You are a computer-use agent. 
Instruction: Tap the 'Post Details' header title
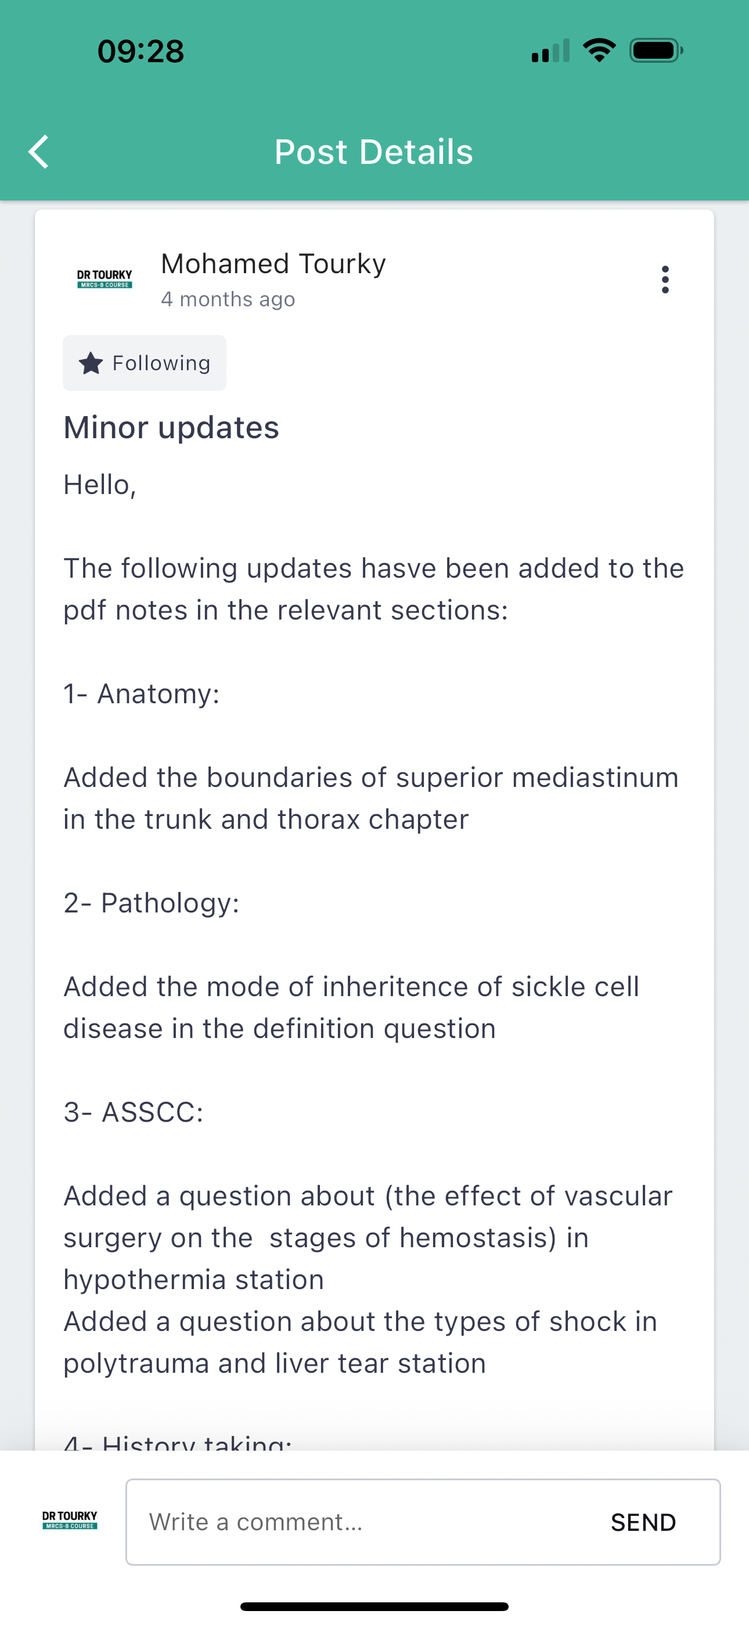[x=374, y=152]
